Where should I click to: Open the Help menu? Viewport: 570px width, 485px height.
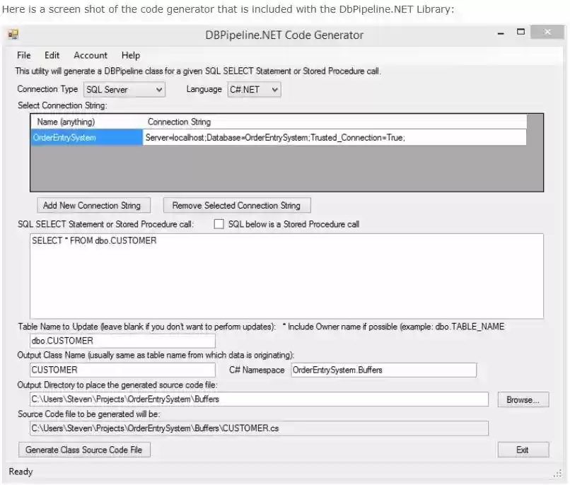(x=130, y=55)
